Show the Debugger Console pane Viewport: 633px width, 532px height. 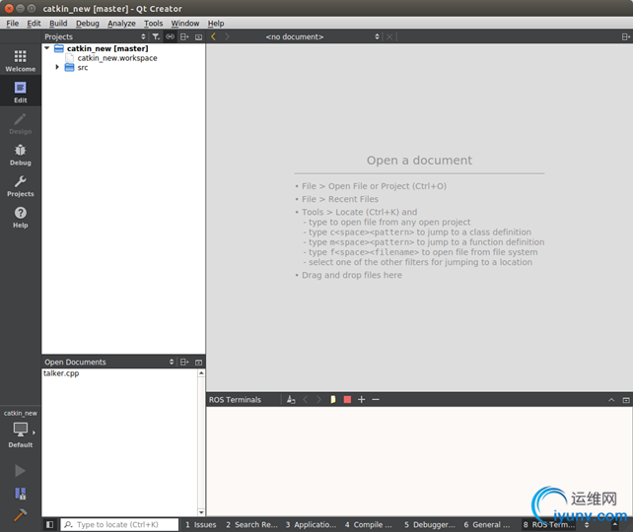click(x=430, y=524)
